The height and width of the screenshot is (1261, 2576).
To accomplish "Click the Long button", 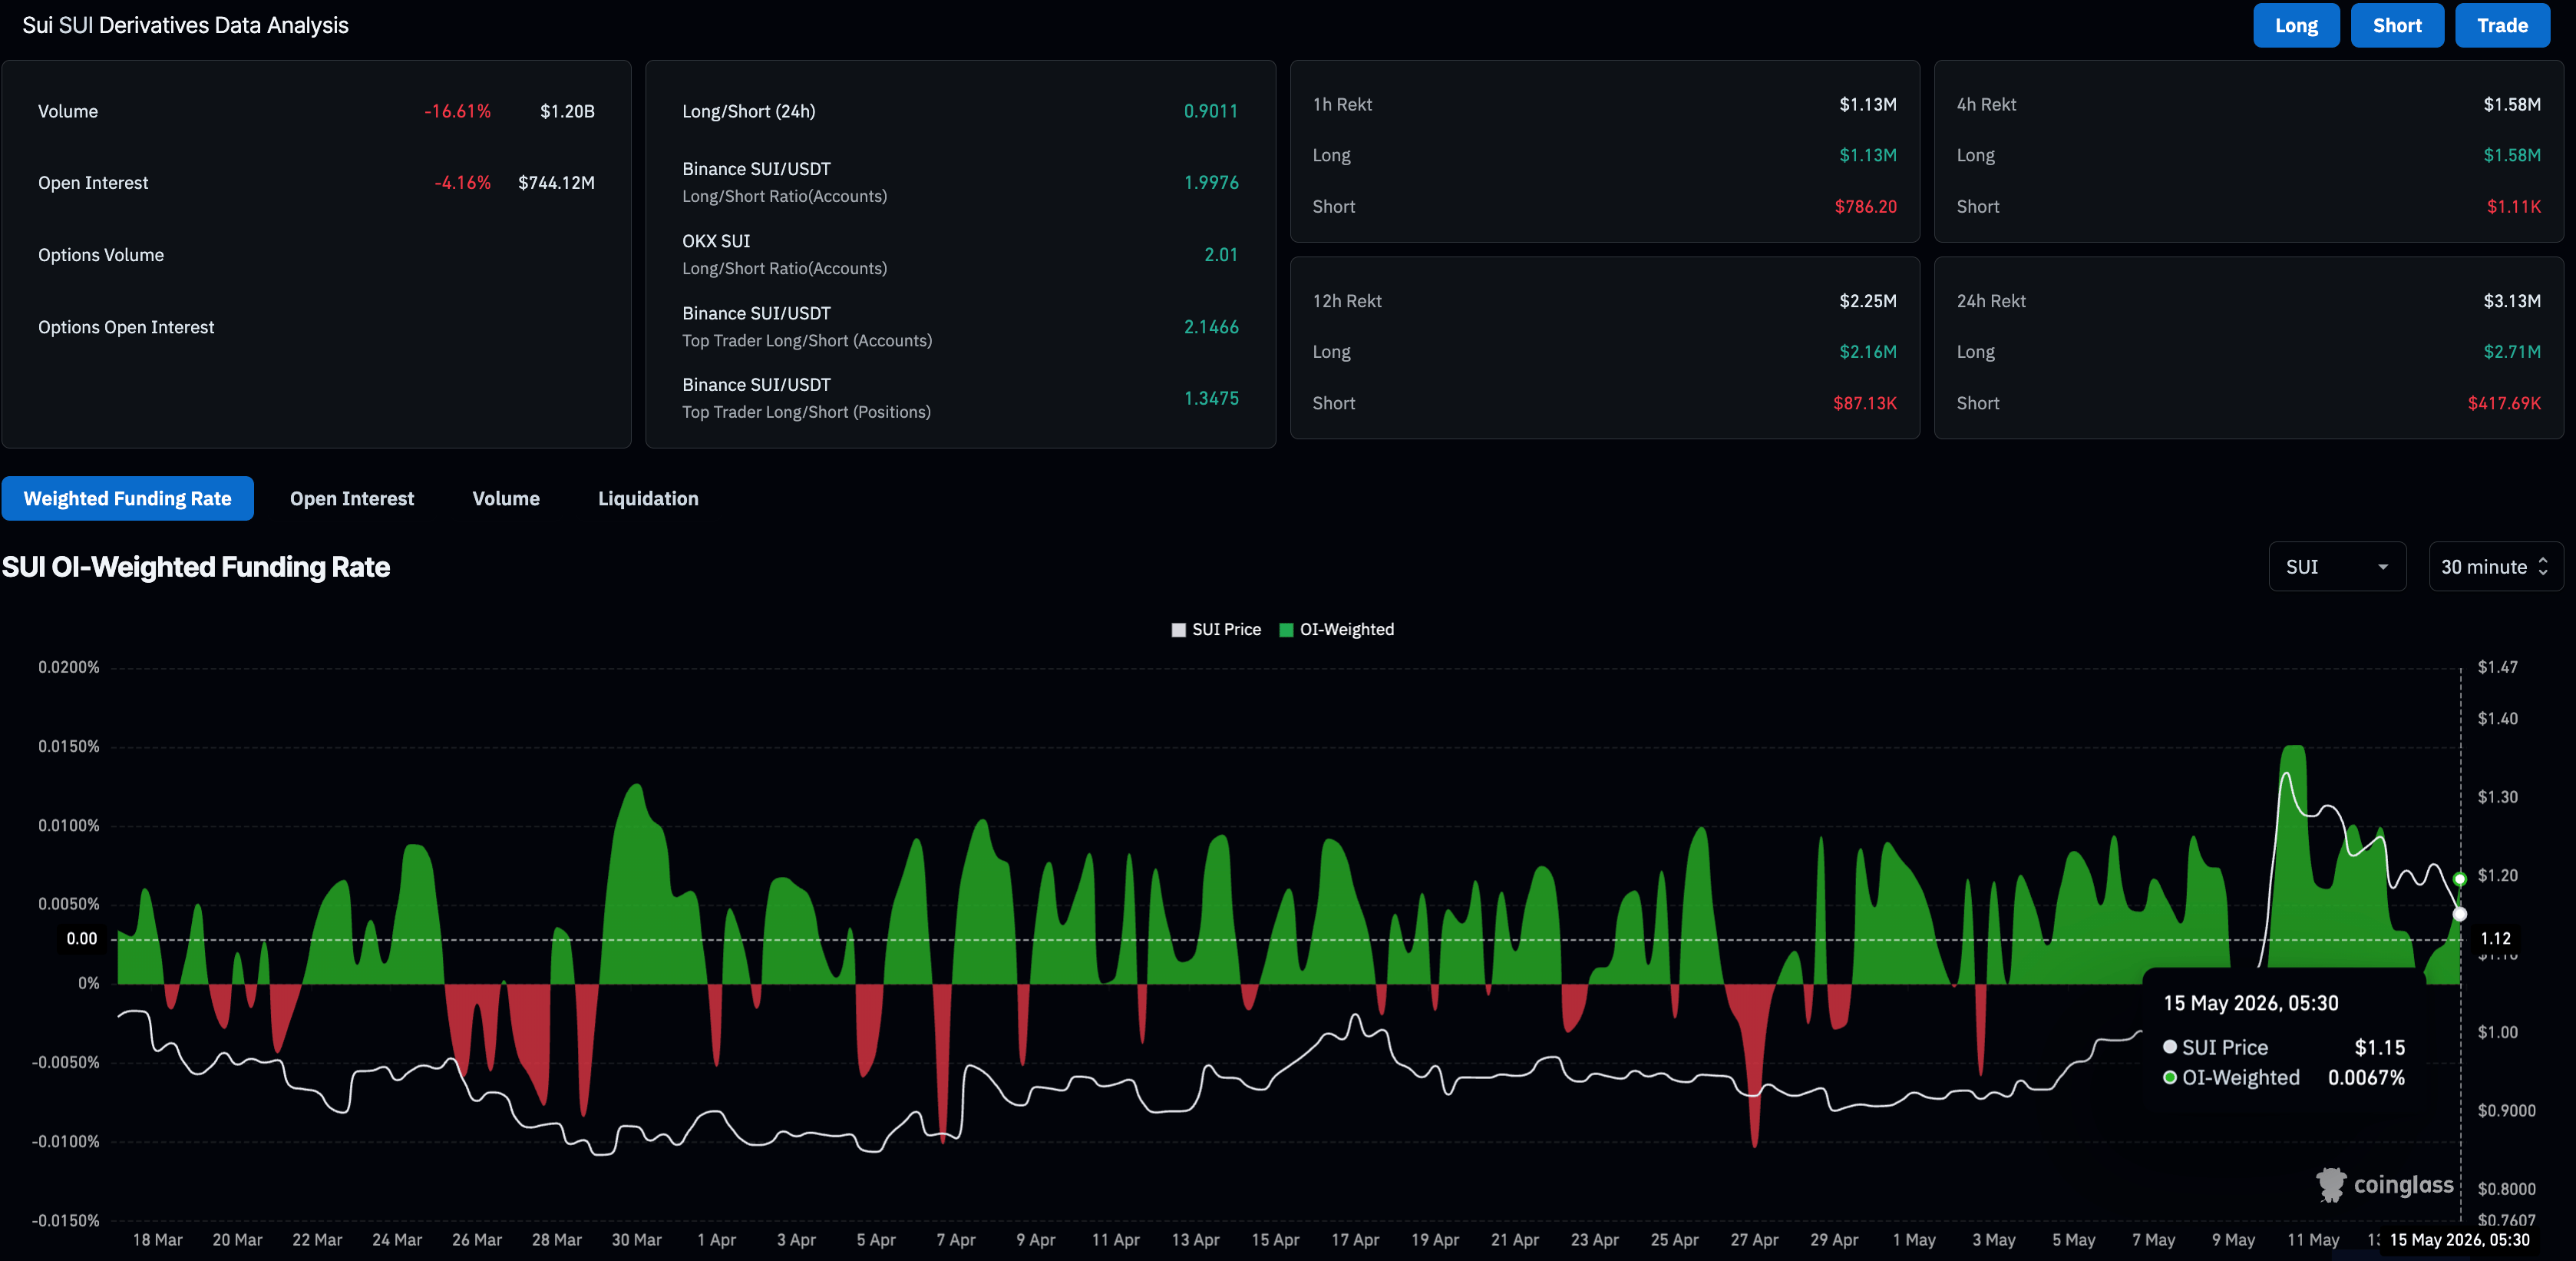I will point(2296,25).
